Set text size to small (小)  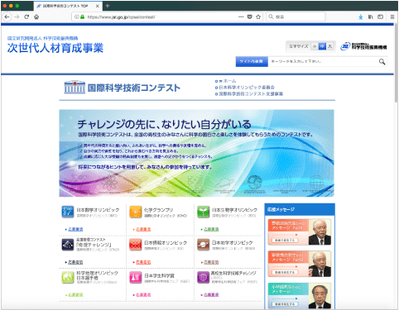(x=315, y=46)
